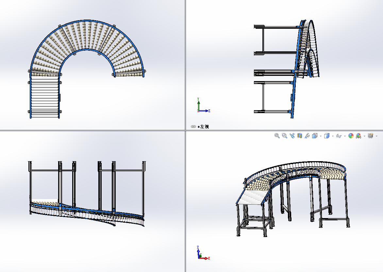Viewport: 383px width, 272px height.
Task: Expand the View Settings dropdown arrow
Action: click(x=376, y=136)
